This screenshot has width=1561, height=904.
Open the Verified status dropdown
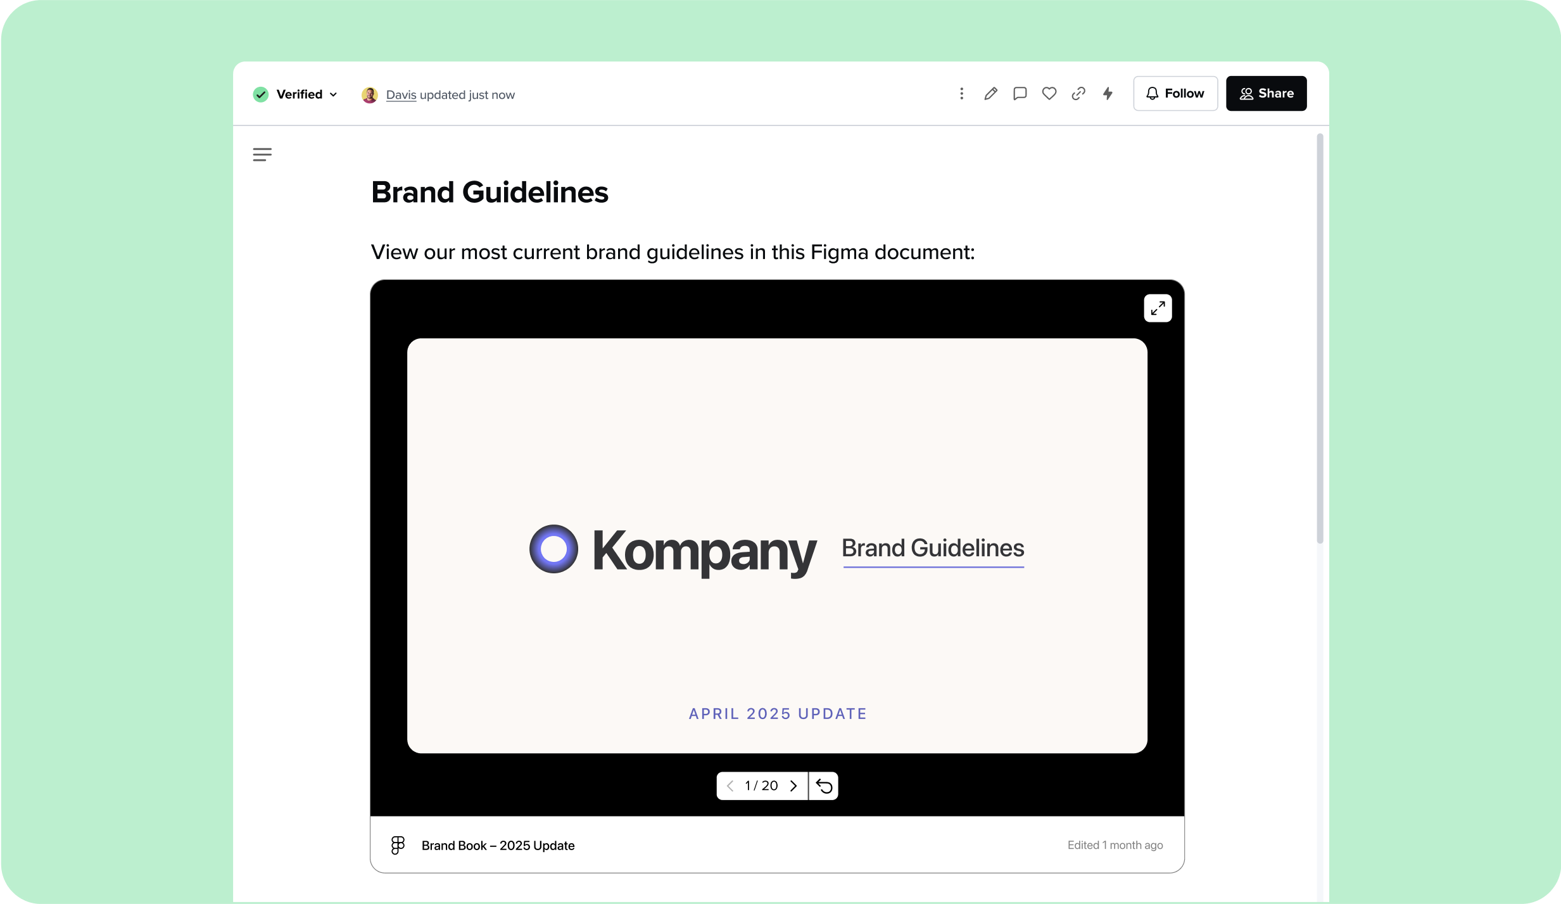pyautogui.click(x=298, y=94)
